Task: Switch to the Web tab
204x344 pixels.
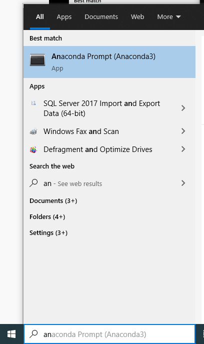Action: (137, 16)
